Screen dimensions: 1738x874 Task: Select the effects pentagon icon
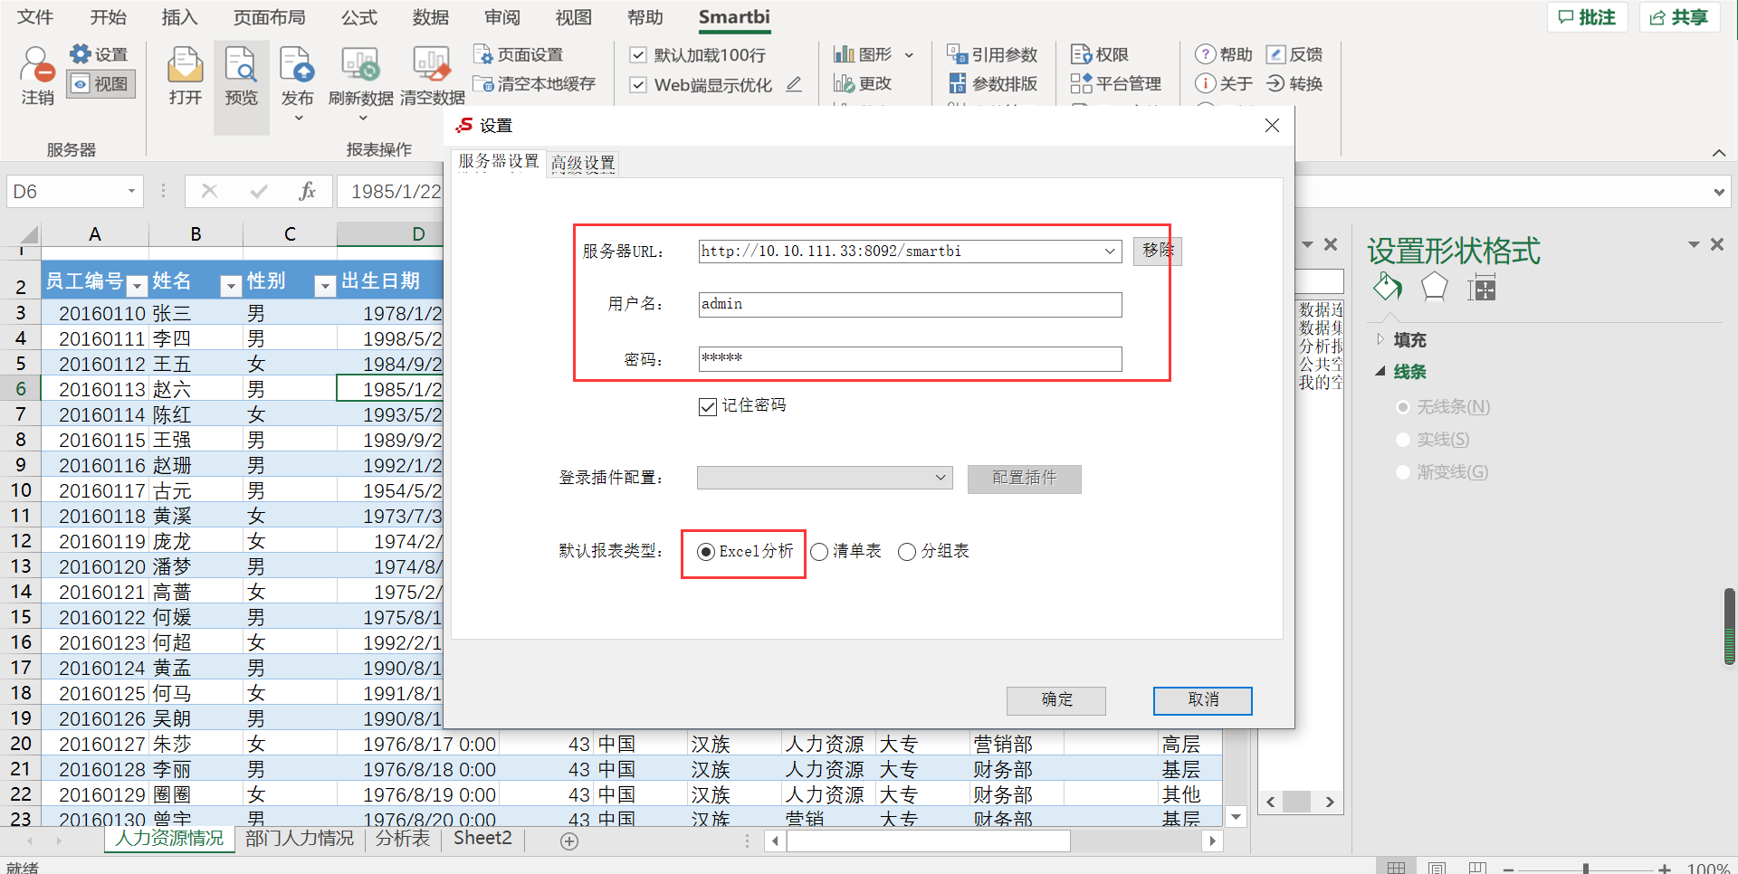(1434, 288)
